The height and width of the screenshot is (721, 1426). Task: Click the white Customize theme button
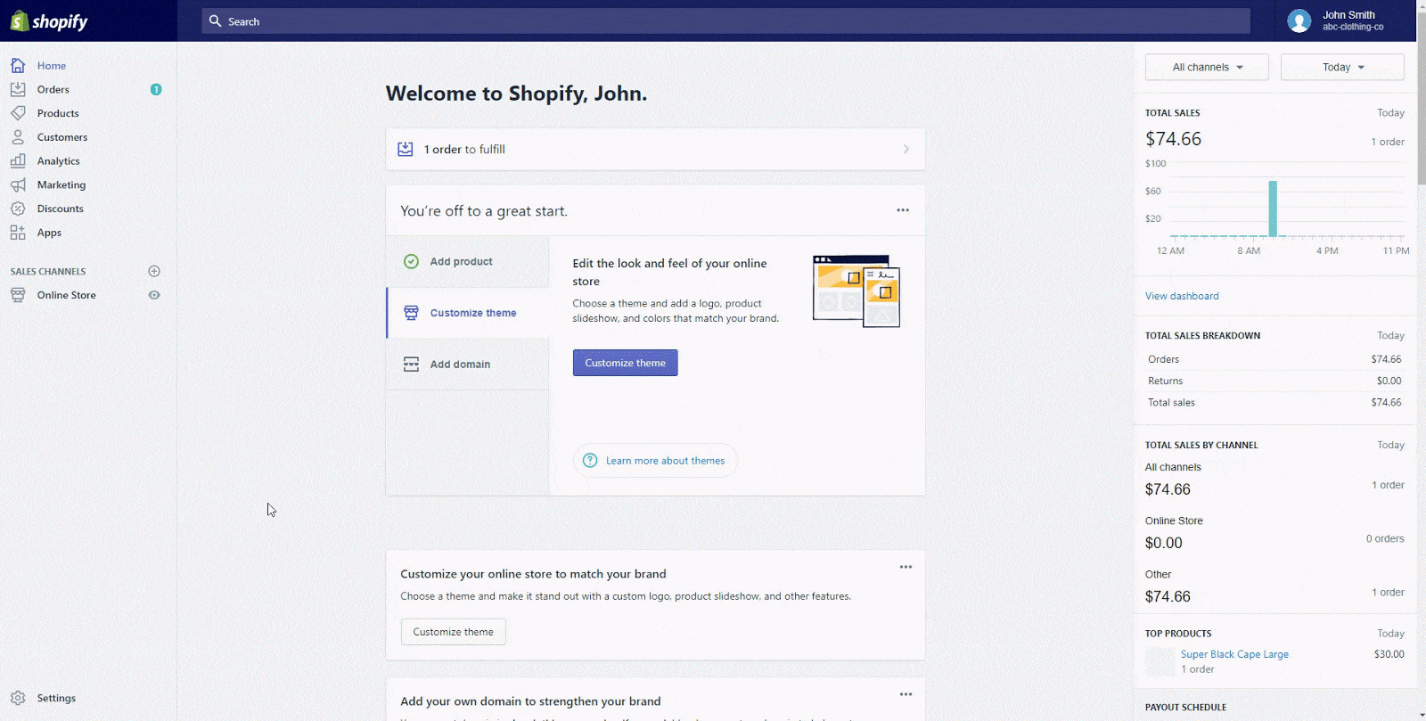(454, 632)
